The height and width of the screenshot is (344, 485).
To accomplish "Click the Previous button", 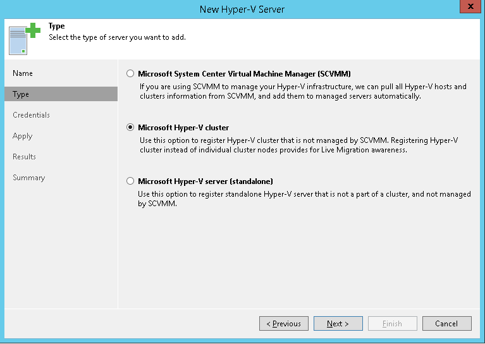I will [284, 324].
